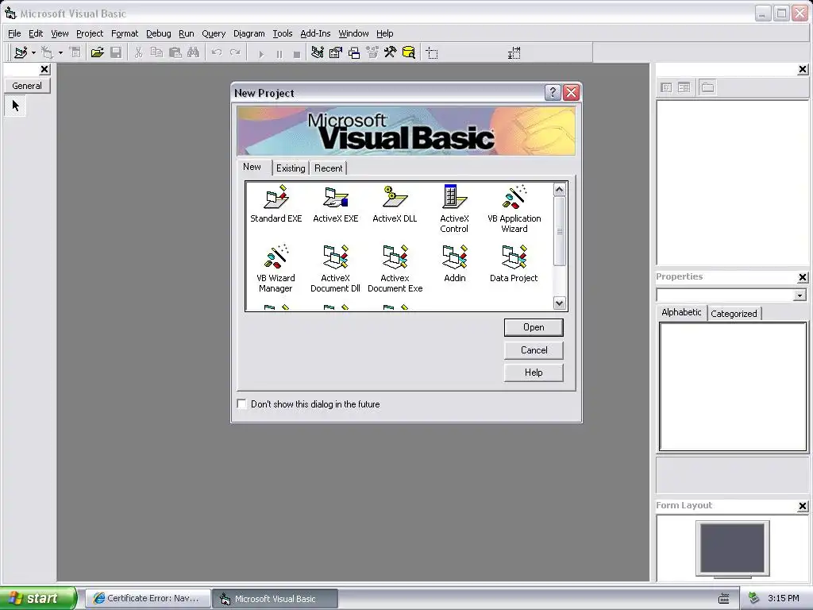Open the Add-Ins menu
The image size is (813, 610).
tap(315, 33)
